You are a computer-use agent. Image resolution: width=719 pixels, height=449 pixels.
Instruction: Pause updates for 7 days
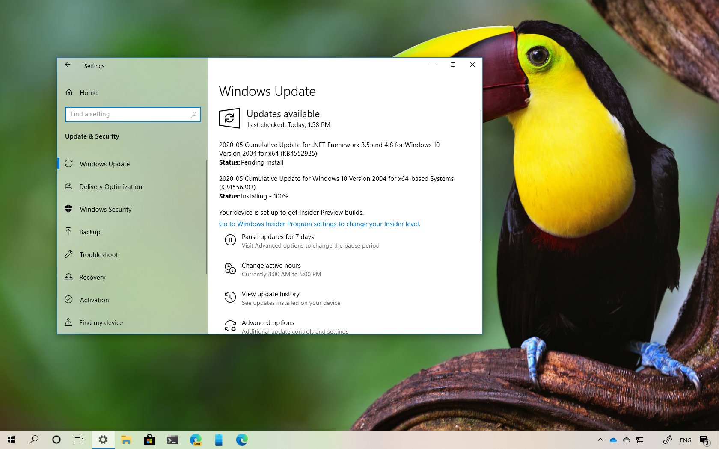(277, 237)
